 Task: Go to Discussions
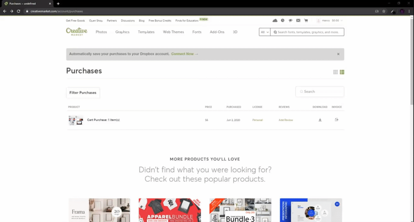[128, 21]
